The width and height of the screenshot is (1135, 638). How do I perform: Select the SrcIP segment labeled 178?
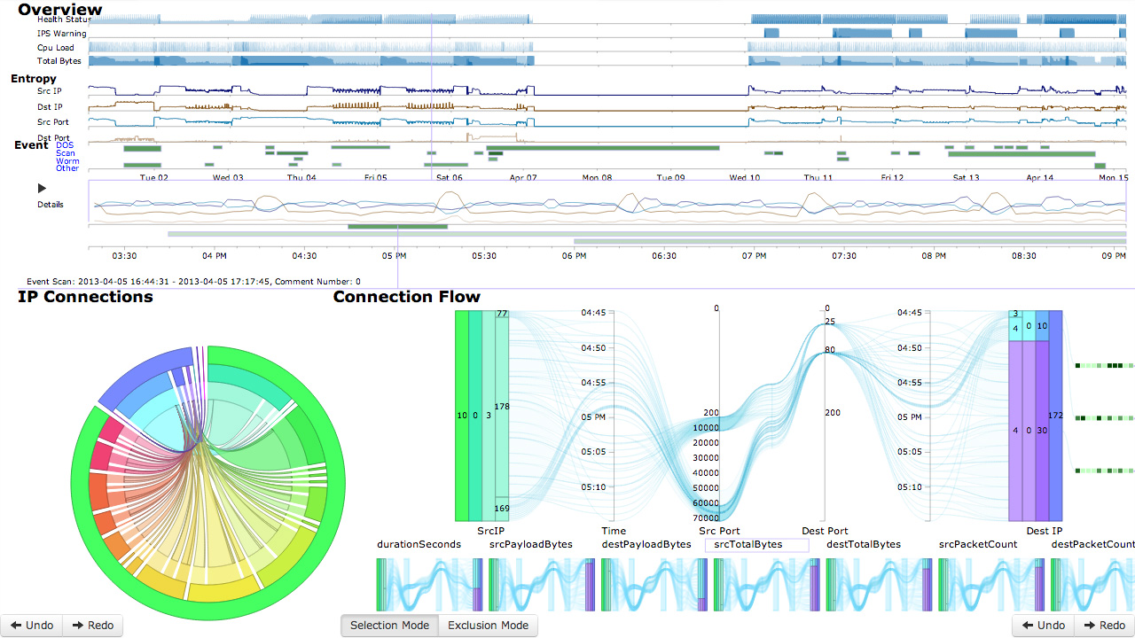[x=503, y=407]
